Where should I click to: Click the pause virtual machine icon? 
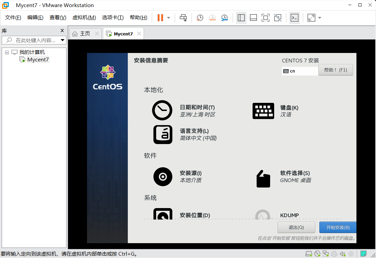click(160, 18)
